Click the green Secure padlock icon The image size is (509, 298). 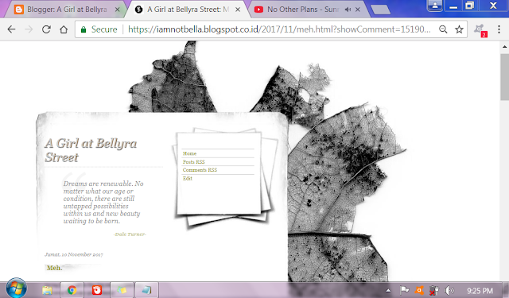click(x=84, y=29)
